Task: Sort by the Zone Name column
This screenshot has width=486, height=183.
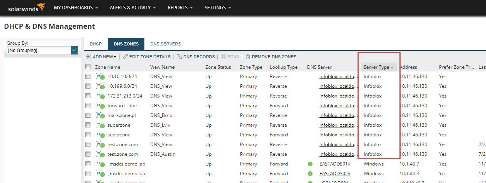Action: coord(108,67)
